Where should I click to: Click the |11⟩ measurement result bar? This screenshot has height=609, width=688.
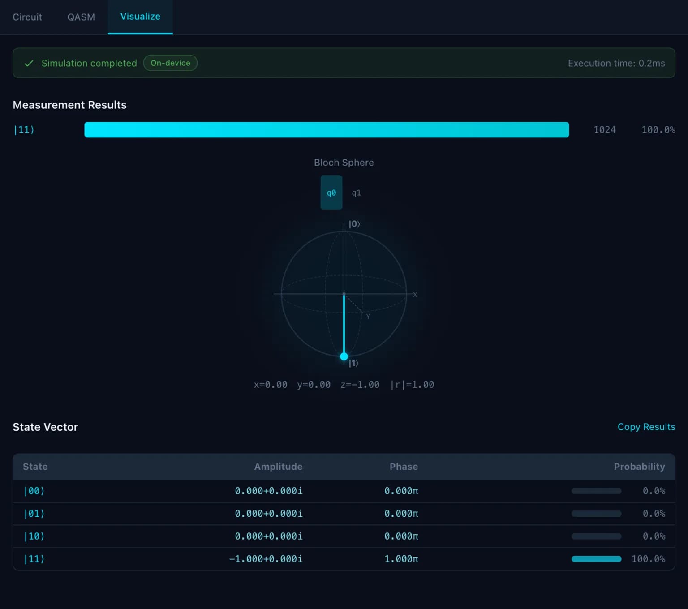327,130
